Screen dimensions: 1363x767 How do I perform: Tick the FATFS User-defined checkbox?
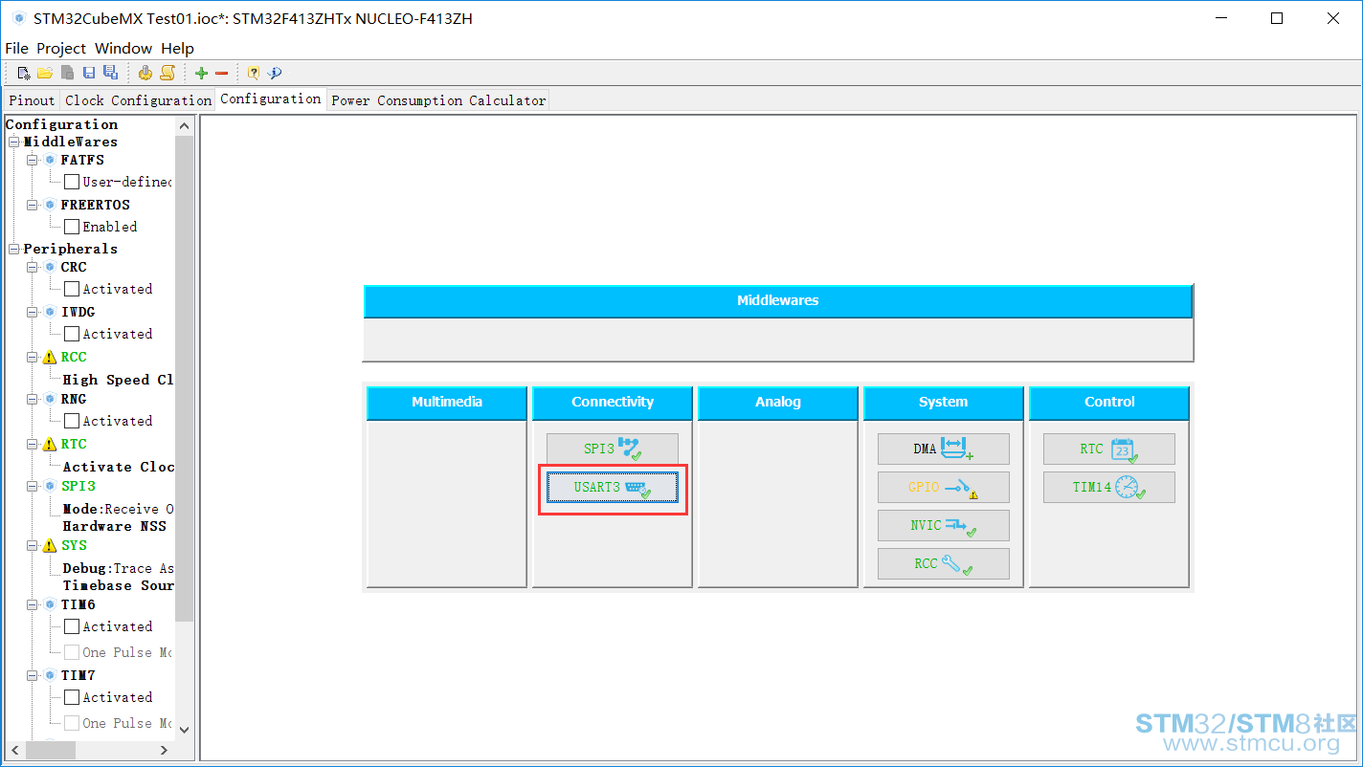72,182
